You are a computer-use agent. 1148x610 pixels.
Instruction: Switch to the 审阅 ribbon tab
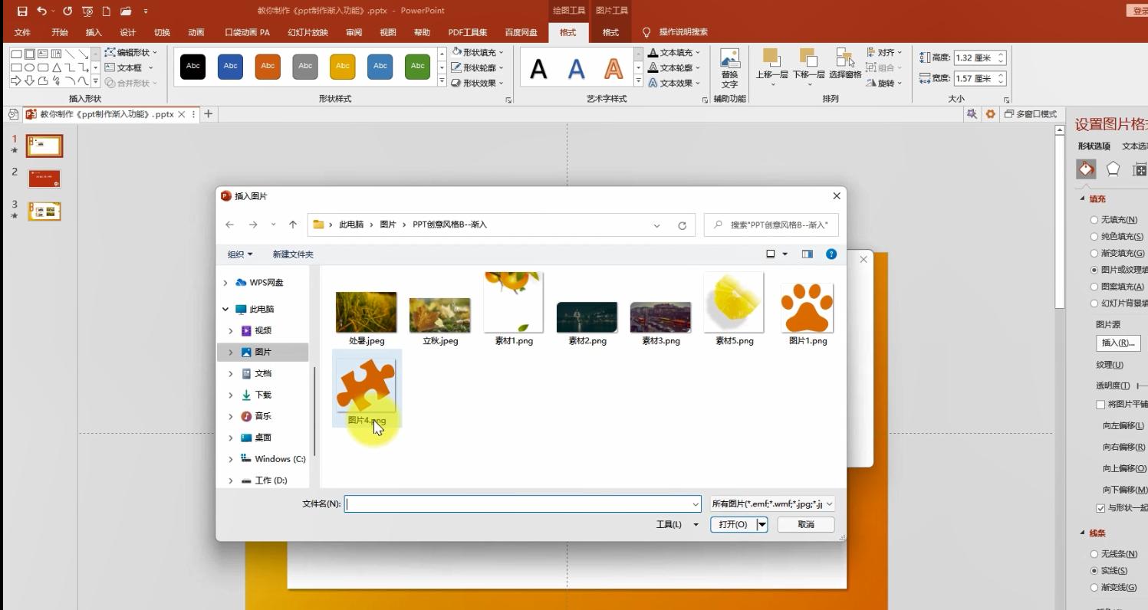(x=354, y=32)
